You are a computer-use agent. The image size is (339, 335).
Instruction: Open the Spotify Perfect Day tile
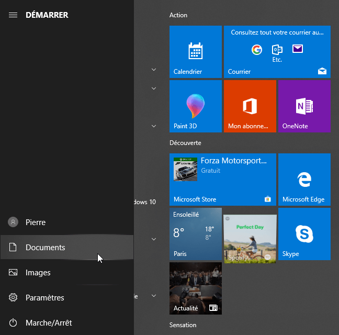(x=250, y=239)
